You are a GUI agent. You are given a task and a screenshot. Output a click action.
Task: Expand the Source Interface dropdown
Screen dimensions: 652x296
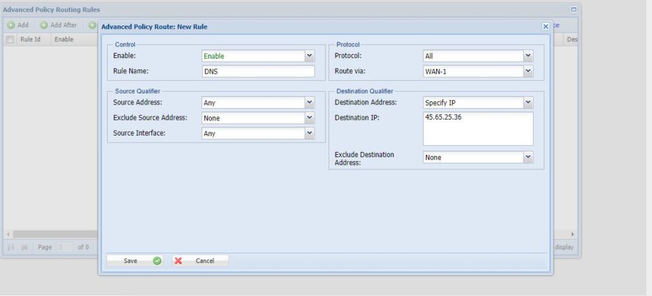[309, 133]
